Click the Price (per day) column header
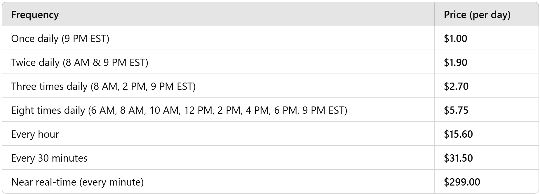540x194 pixels. click(477, 15)
